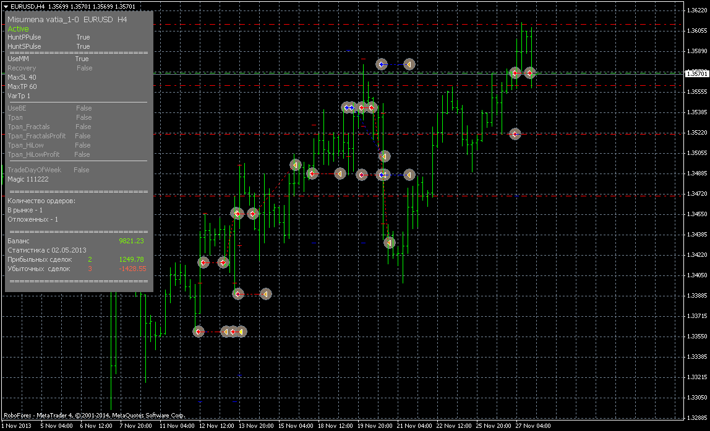Viewport: 710px width, 431px height.
Task: Select the right marker on the current price line
Action: pos(530,73)
